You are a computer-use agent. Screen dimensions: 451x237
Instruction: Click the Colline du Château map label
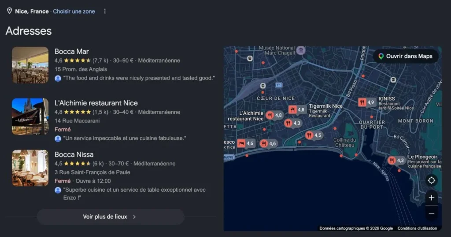[344, 142]
